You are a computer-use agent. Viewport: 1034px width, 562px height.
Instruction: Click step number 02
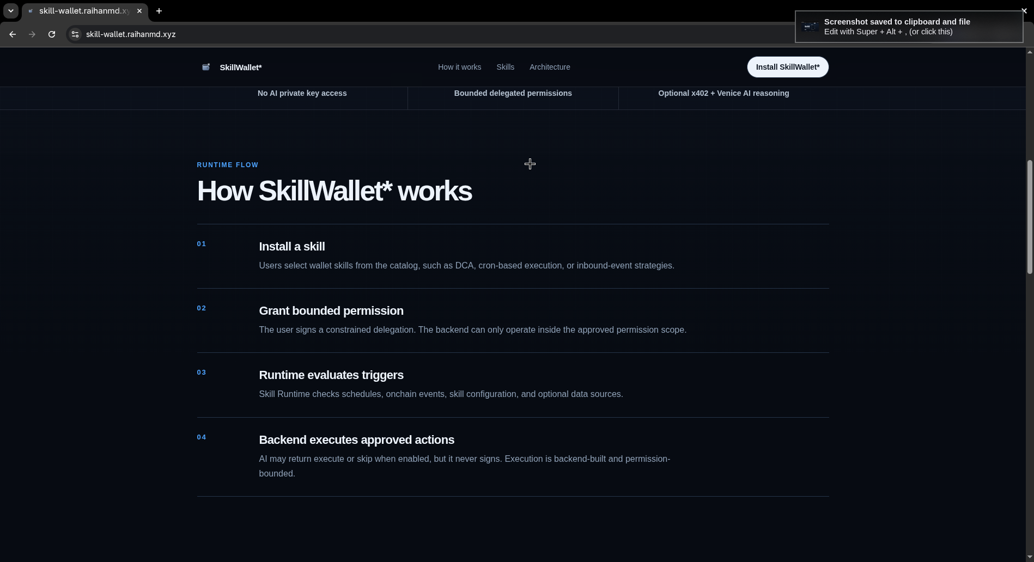point(202,308)
